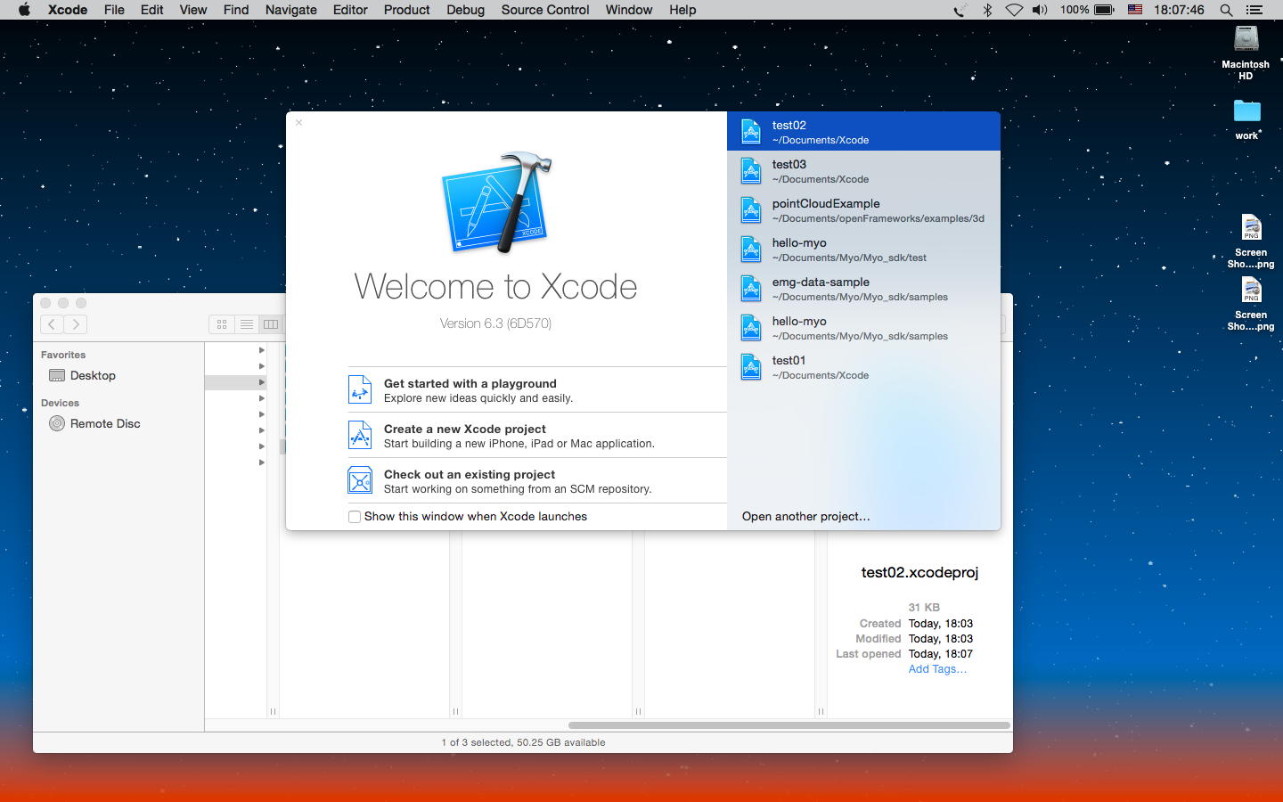This screenshot has width=1283, height=802.
Task: Click the Finder status bar selection text
Action: [x=523, y=742]
